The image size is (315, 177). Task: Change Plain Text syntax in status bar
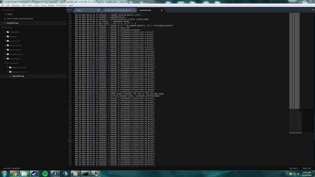[x=307, y=168]
